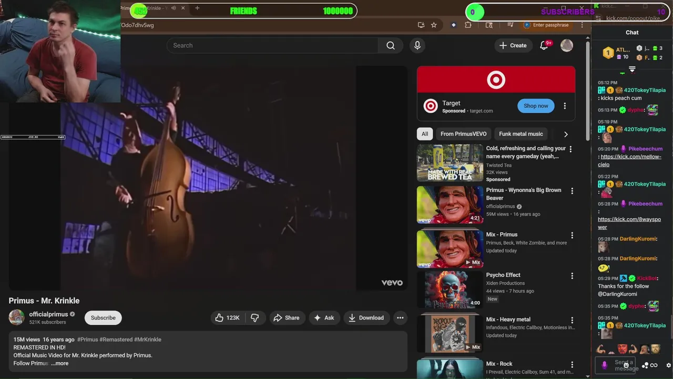
Task: Click Enter passphrase profile button
Action: tap(547, 25)
